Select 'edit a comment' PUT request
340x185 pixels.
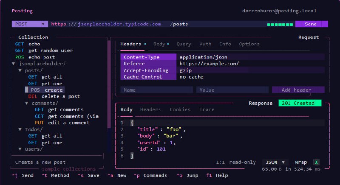click(x=62, y=123)
